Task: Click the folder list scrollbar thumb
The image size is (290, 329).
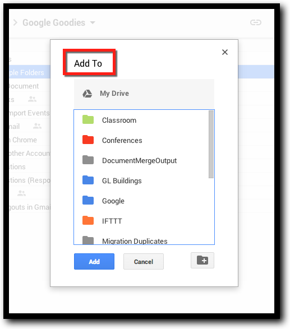Action: pos(211,145)
